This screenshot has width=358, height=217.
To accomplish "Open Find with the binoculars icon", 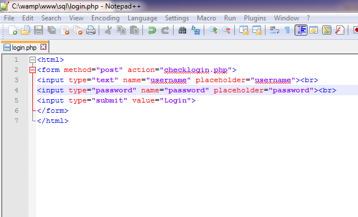I will pos(182,30).
